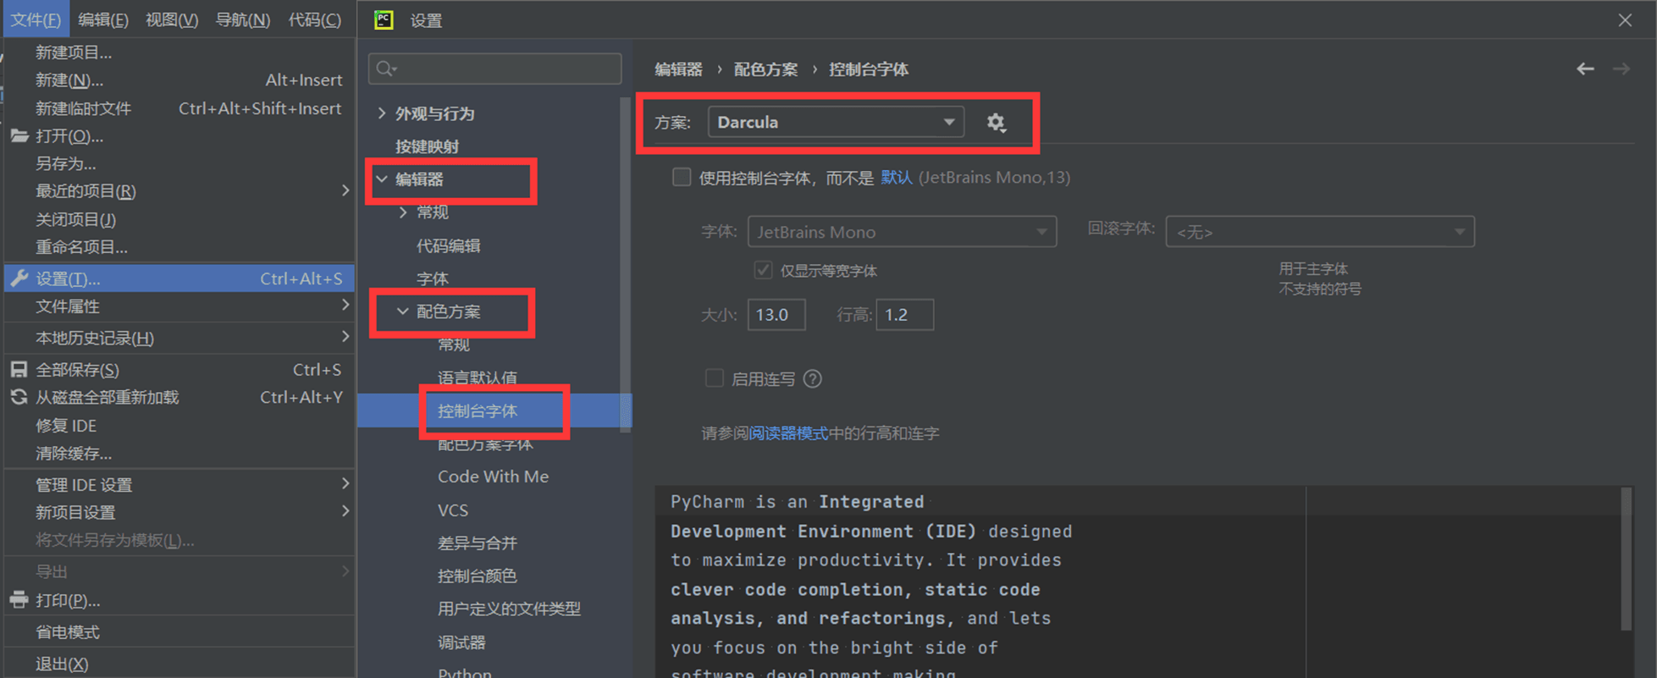The width and height of the screenshot is (1657, 678).
Task: Click the settings search field
Action: point(495,69)
